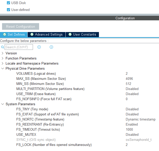Screen dimensions: 159x151
Task: Expand Function Parameters section
Action: pyautogui.click(x=3, y=58)
